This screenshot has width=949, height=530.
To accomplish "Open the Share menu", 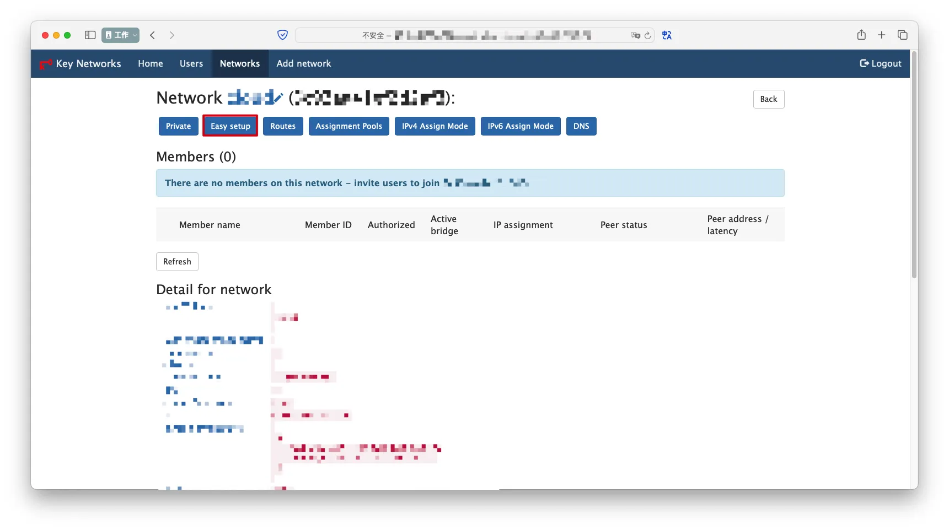I will 861,35.
